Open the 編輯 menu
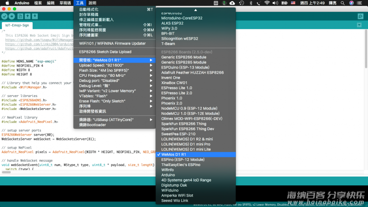The width and height of the screenshot is (368, 207). pyautogui.click(x=51, y=3)
